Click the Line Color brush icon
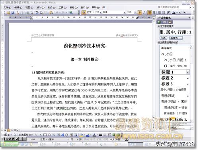This screenshot has width=199, height=151. pos(88,135)
